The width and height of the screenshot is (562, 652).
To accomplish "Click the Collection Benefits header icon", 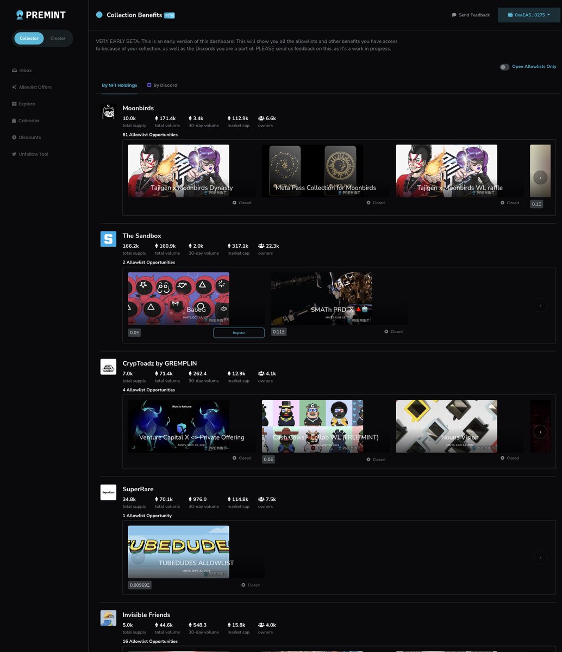I will 99,15.
